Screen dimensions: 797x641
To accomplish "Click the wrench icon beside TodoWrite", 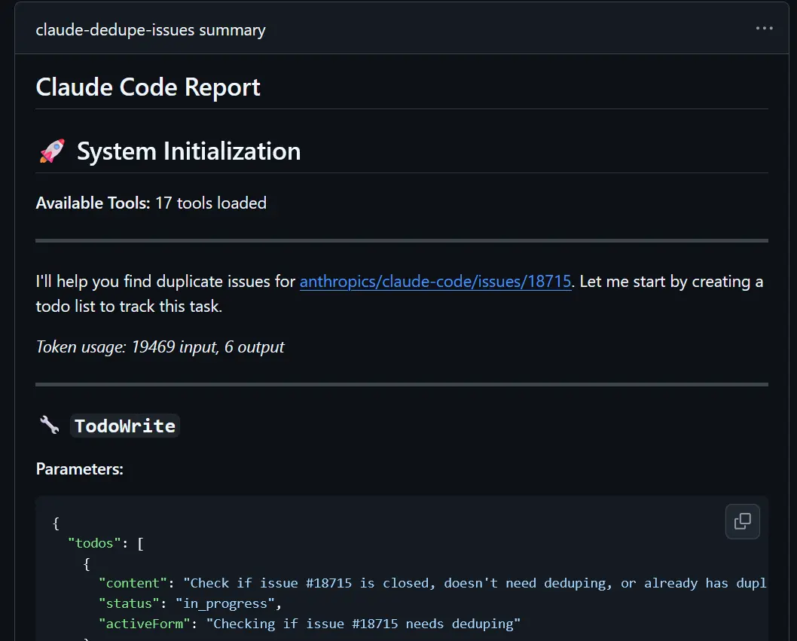I will pyautogui.click(x=49, y=425).
